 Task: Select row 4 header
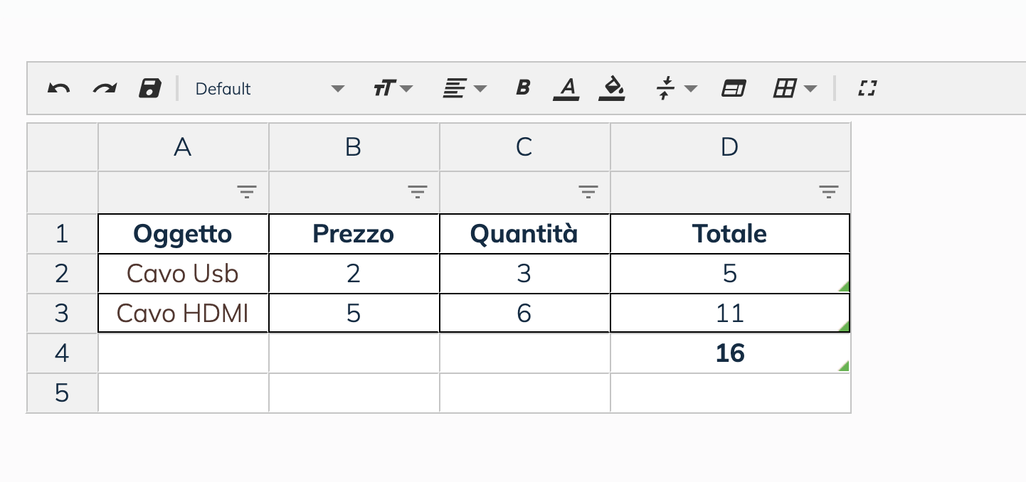[62, 353]
